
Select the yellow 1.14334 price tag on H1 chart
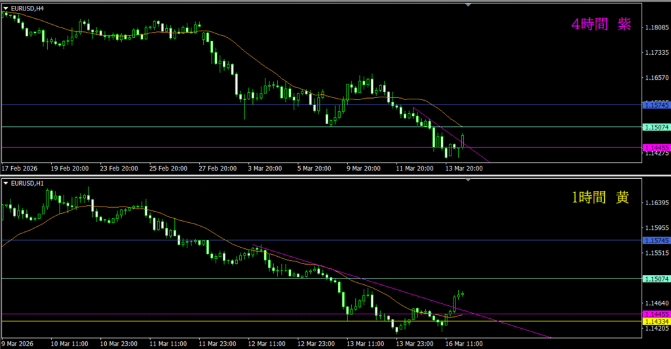click(656, 322)
